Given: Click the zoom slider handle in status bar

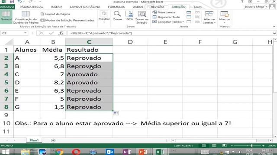Looking at the screenshot, I should point(251,146).
